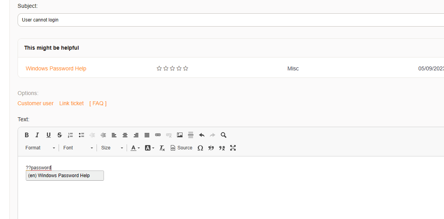Open the Customer user option link
This screenshot has width=444, height=219.
pyautogui.click(x=36, y=103)
